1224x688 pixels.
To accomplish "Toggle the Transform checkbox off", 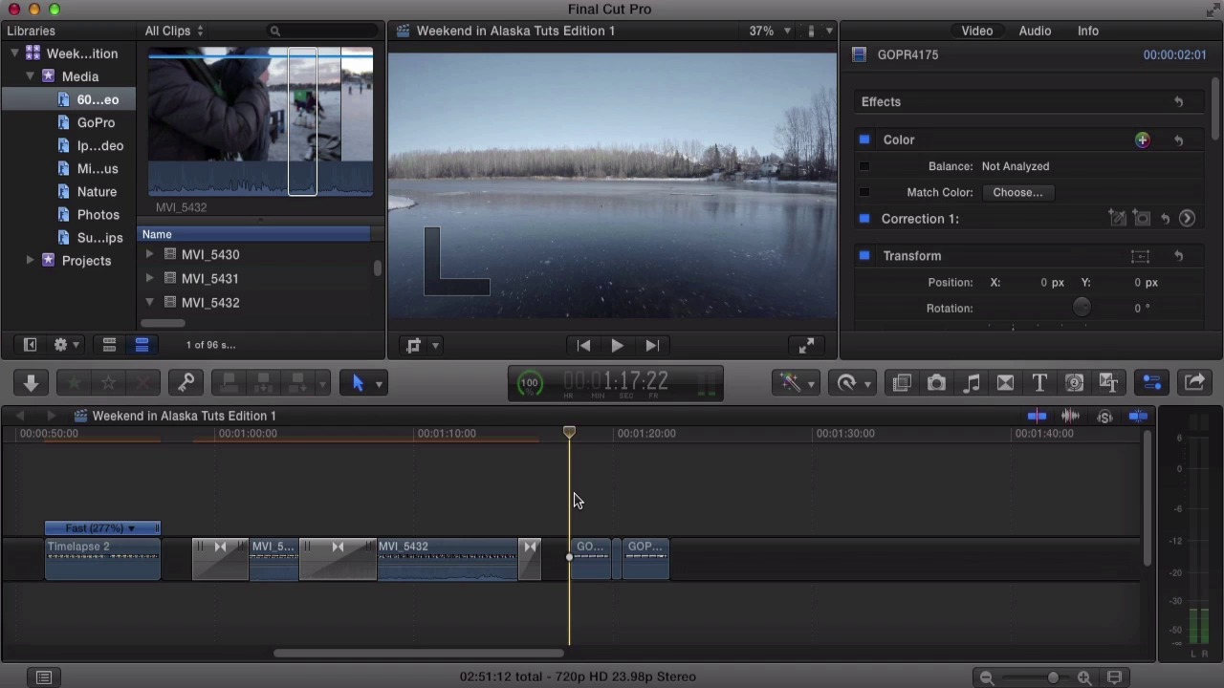I will pos(864,256).
